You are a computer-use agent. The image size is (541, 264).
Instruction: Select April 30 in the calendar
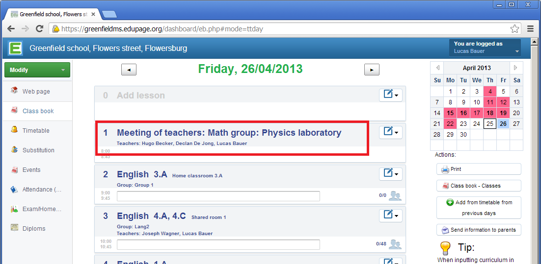click(463, 135)
